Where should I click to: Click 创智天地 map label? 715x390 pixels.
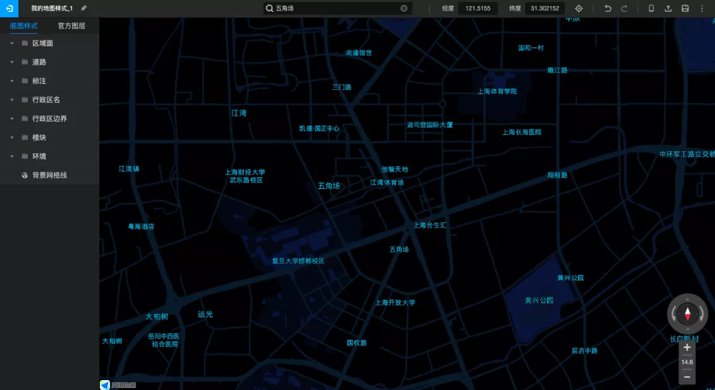point(395,169)
